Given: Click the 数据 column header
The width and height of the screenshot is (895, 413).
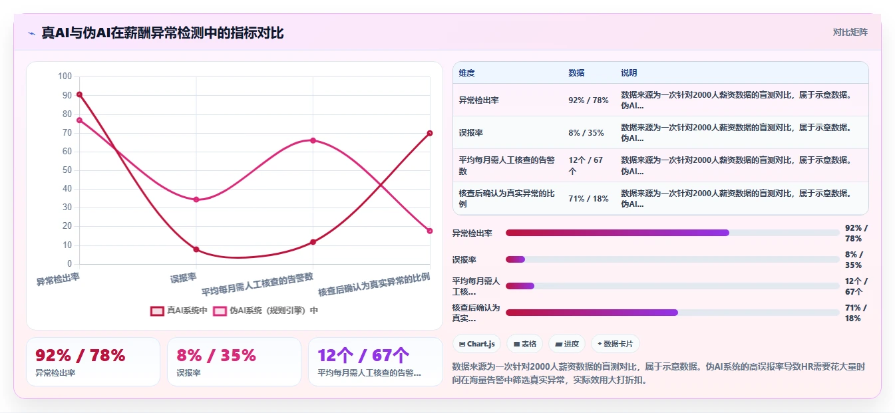Looking at the screenshot, I should (x=577, y=72).
